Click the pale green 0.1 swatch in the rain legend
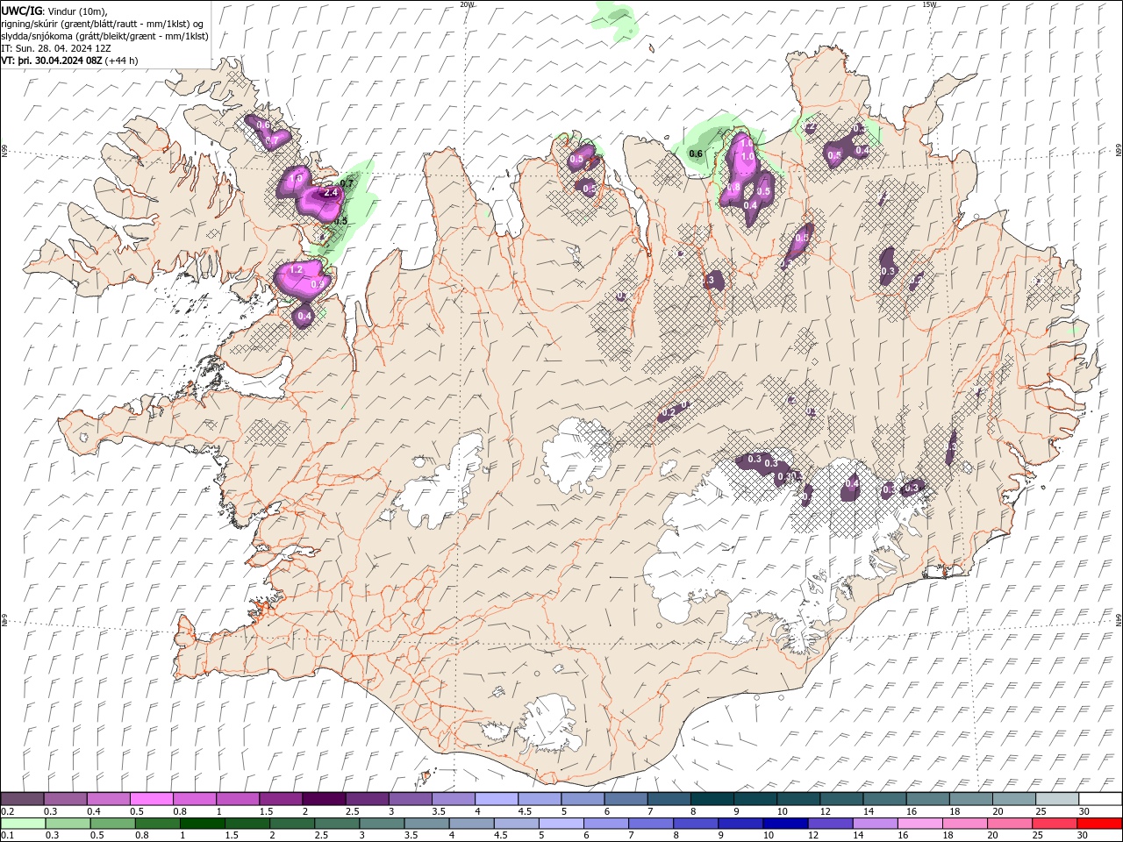This screenshot has width=1123, height=842. pos(23,824)
